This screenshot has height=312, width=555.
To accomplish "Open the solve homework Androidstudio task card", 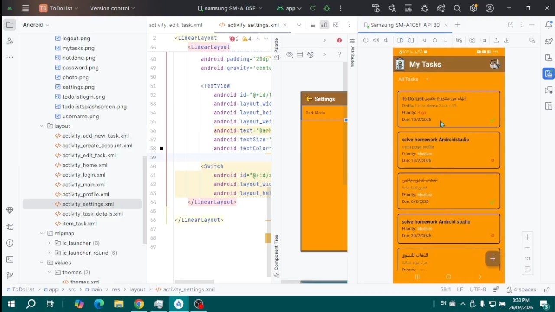I will (449, 150).
